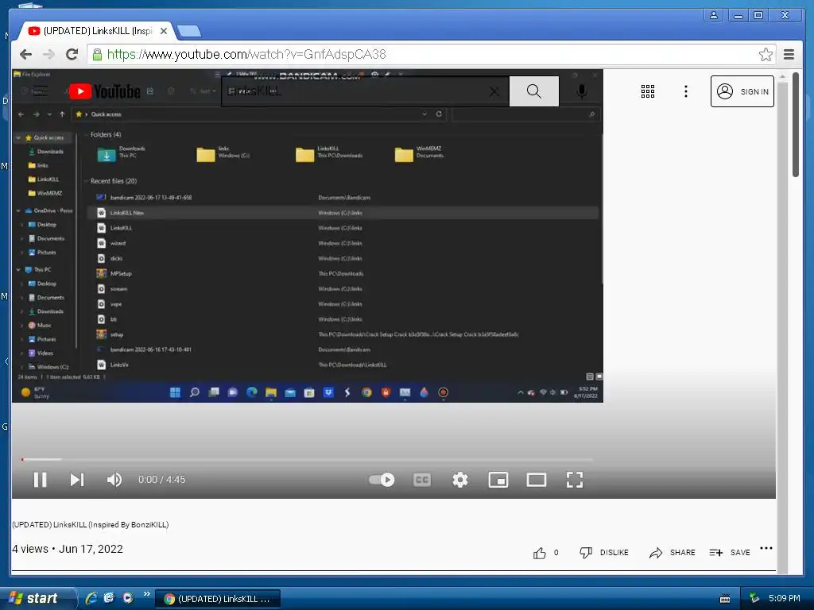814x610 pixels.
Task: Open the Chrome hamburger menu
Action: pos(789,54)
